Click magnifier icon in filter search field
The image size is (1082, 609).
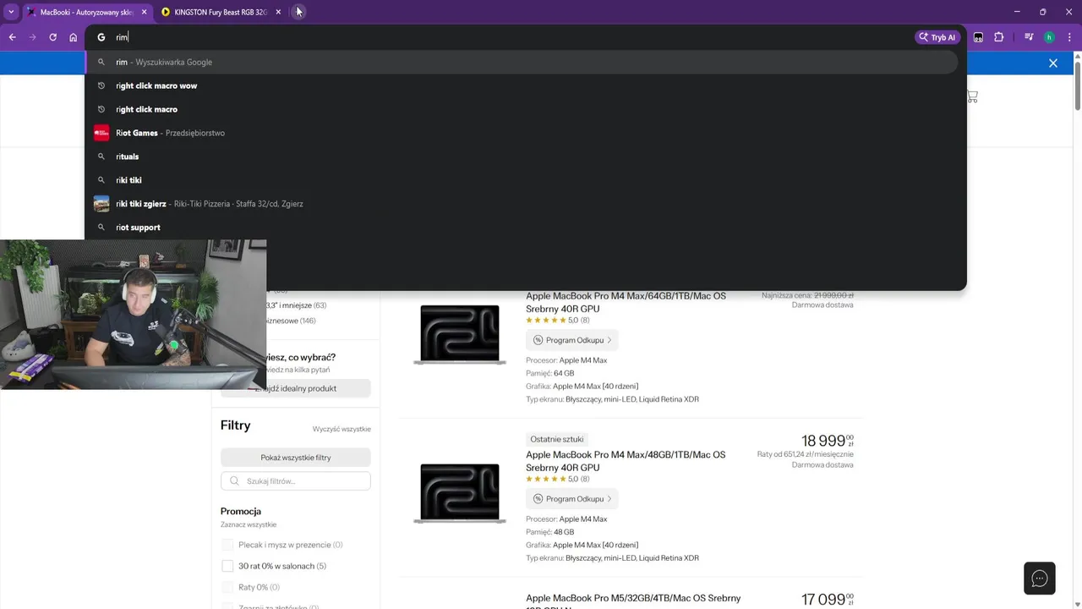tap(234, 481)
